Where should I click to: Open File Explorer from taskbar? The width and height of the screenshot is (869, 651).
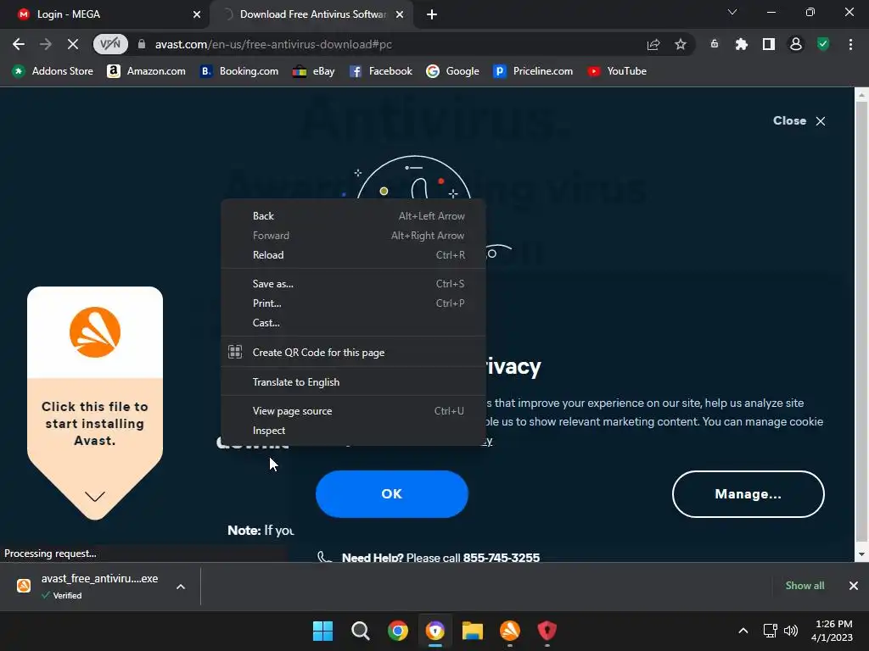[473, 631]
